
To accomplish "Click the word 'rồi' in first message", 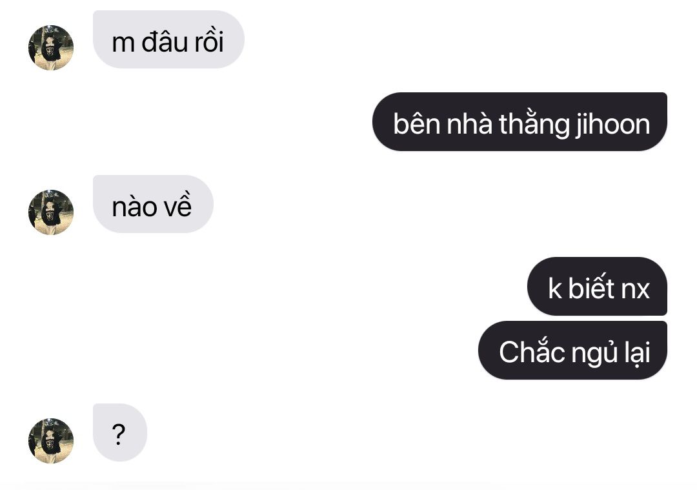I will (x=209, y=41).
